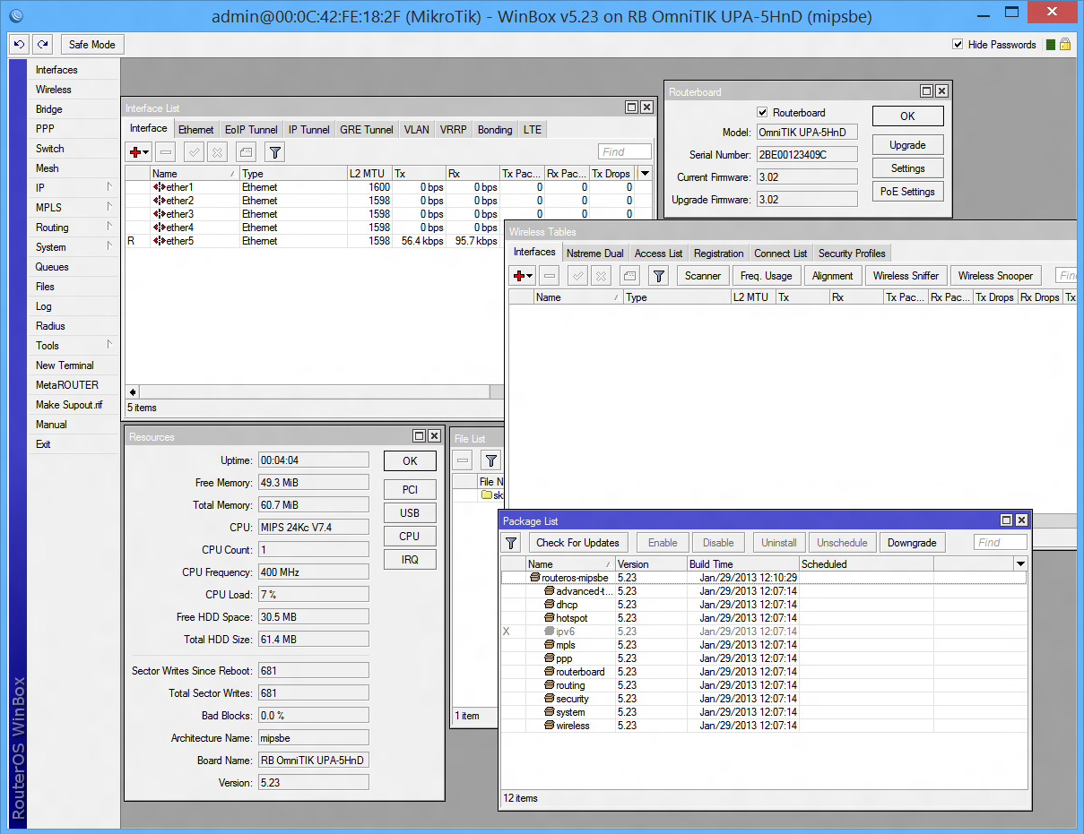
Task: Toggle the Hide Passwords checkbox
Action: [x=958, y=45]
